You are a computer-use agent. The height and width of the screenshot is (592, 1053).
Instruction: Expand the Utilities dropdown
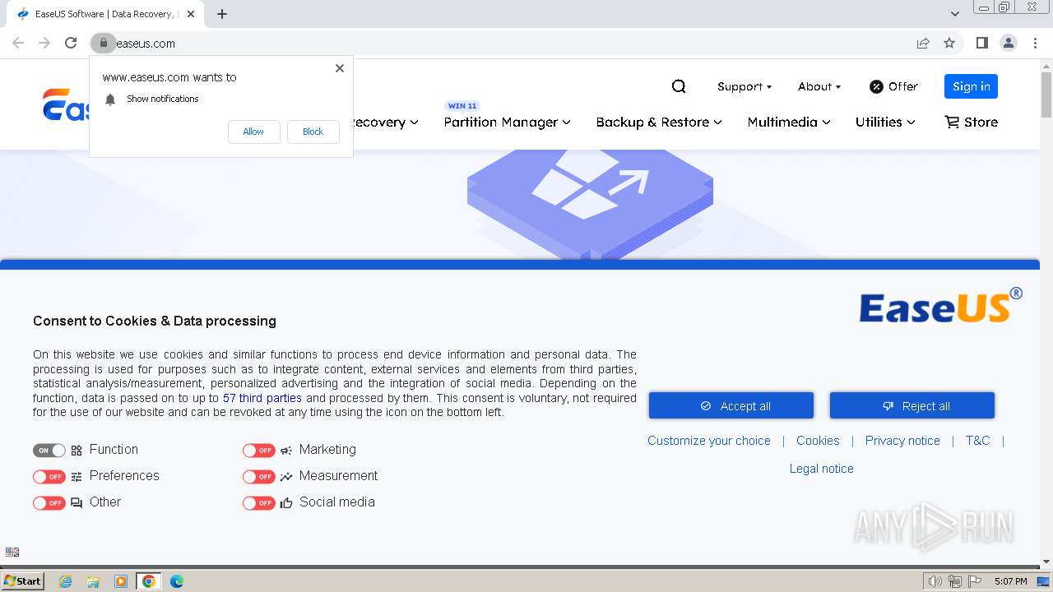tap(885, 122)
